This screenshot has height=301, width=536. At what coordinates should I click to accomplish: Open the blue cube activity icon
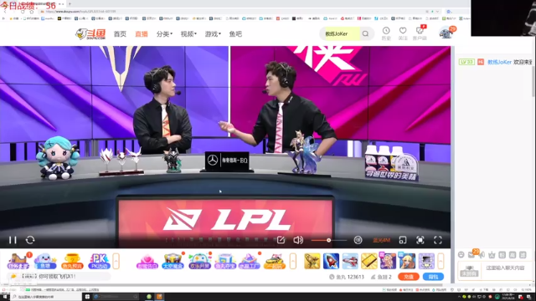pos(225,261)
